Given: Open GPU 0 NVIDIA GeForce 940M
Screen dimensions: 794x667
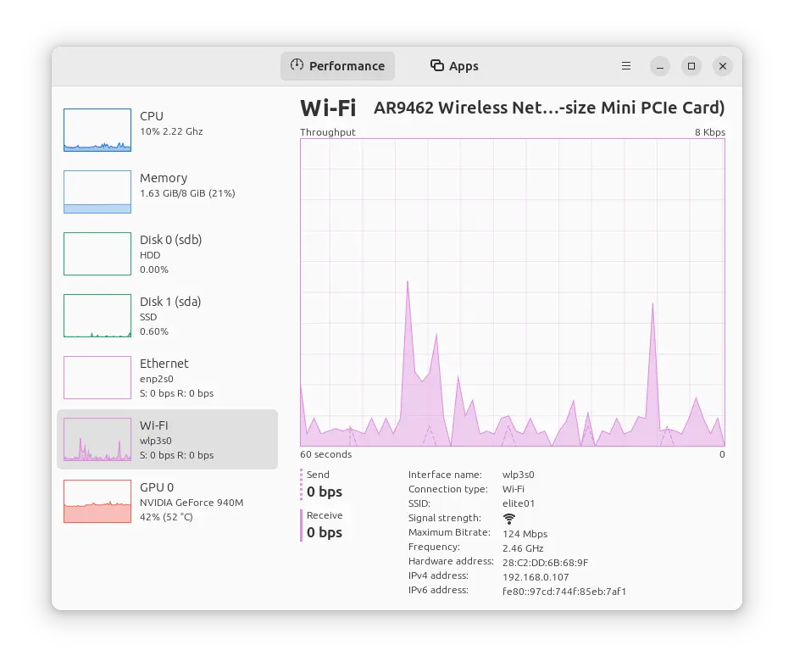Looking at the screenshot, I should (167, 501).
